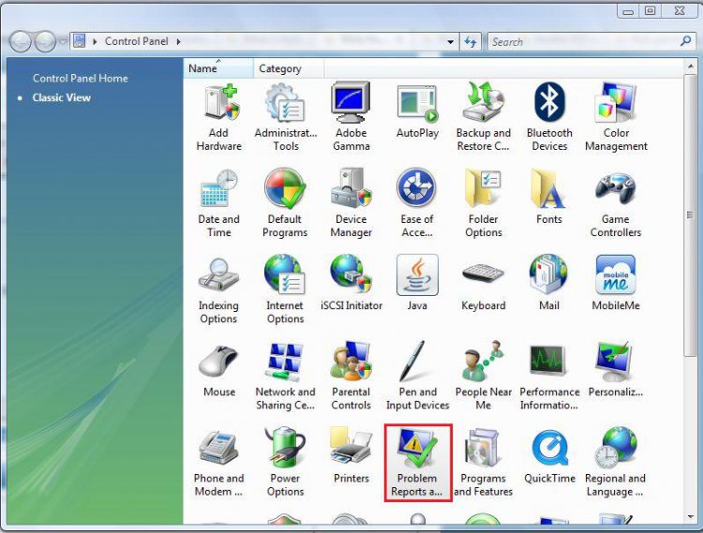Click the vertical scrollbar thumb
This screenshot has height=533, width=703.
click(691, 215)
